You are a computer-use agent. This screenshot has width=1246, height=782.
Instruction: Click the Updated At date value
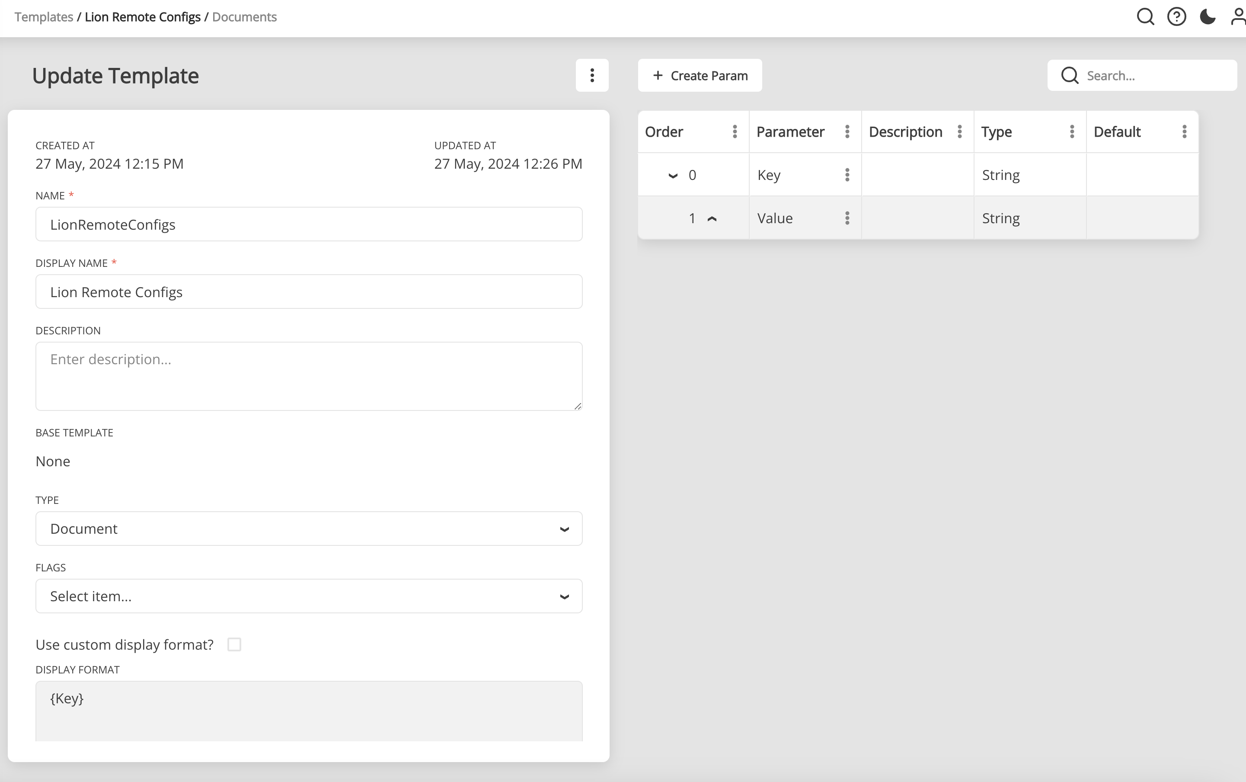(x=508, y=164)
